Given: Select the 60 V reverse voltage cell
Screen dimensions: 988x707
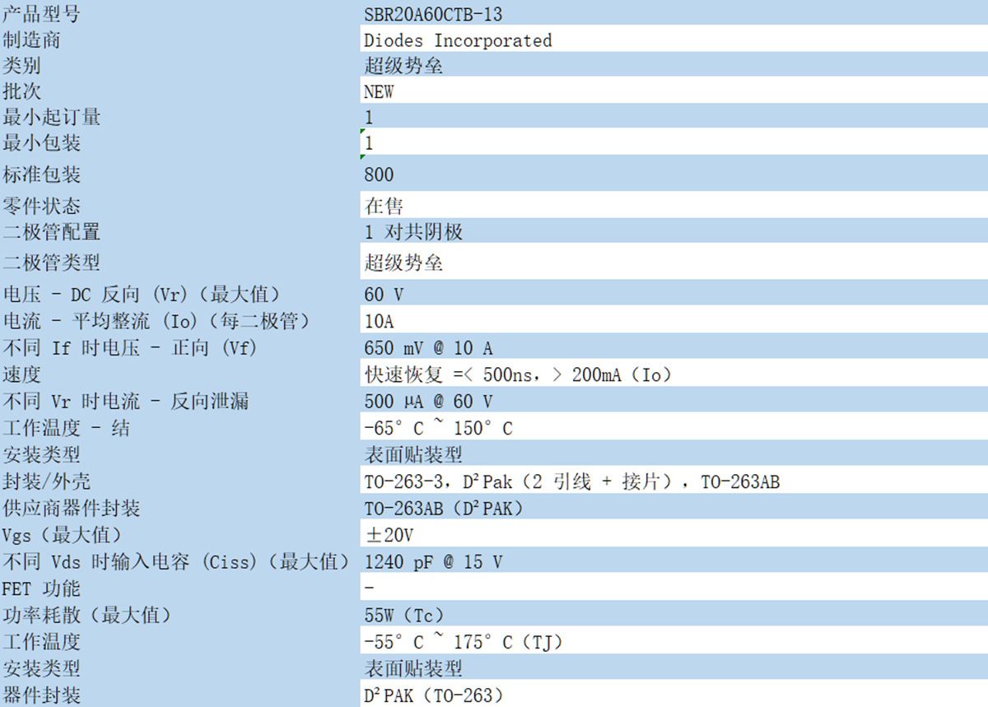Looking at the screenshot, I should pyautogui.click(x=384, y=295).
